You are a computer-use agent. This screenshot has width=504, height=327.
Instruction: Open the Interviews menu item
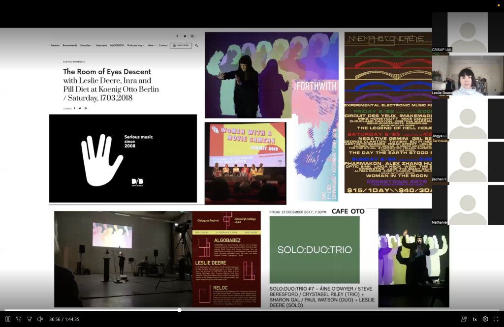(x=101, y=46)
